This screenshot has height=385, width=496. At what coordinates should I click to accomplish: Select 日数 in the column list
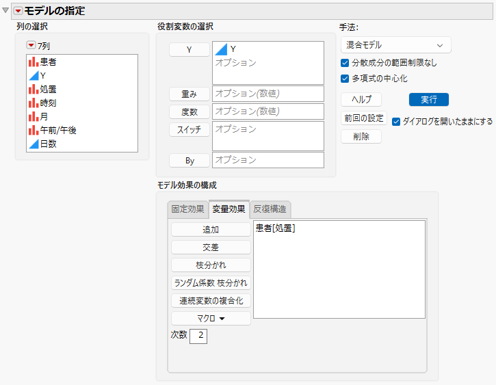[48, 144]
